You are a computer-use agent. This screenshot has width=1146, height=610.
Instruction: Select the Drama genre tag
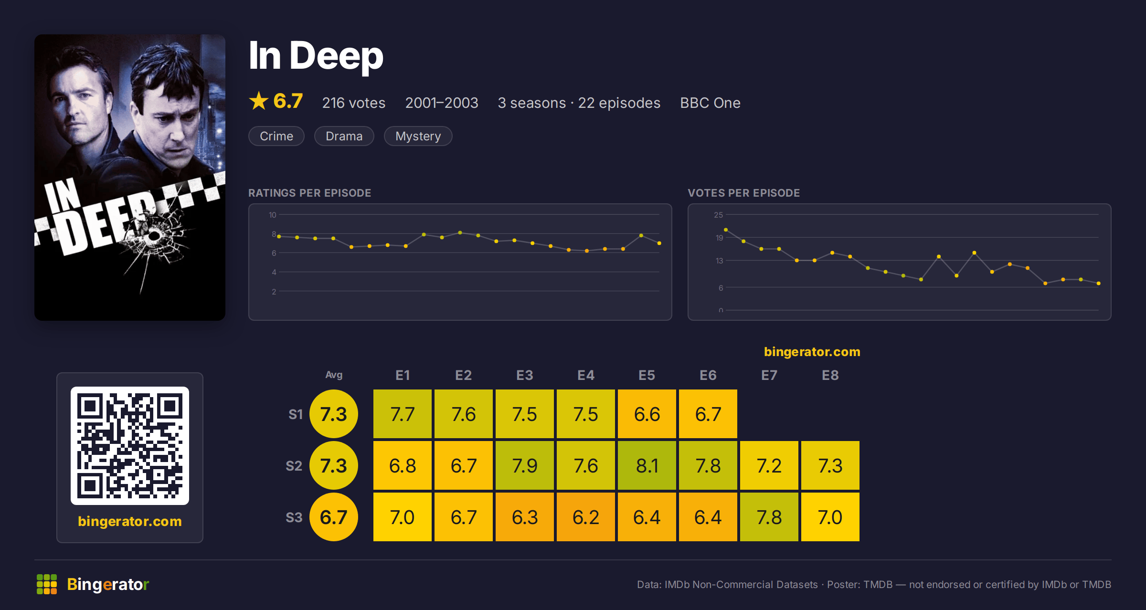pyautogui.click(x=344, y=136)
